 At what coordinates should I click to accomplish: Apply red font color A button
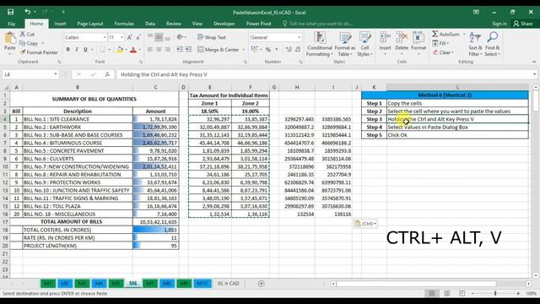[133, 50]
